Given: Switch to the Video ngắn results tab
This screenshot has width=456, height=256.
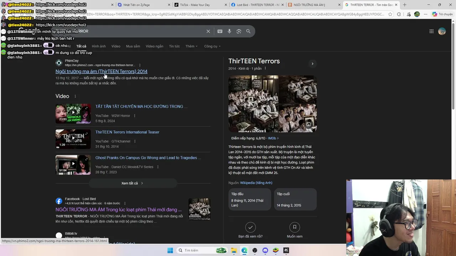Looking at the screenshot, I should [154, 46].
